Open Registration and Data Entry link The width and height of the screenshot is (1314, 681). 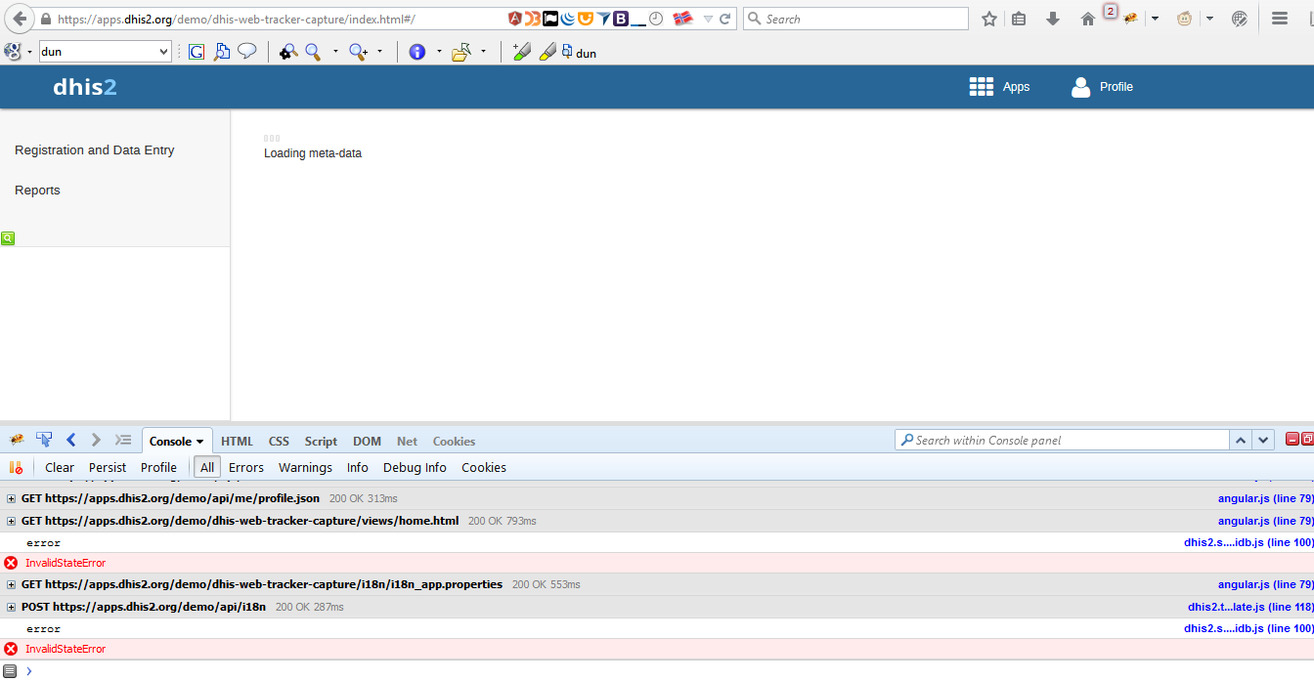[x=95, y=150]
